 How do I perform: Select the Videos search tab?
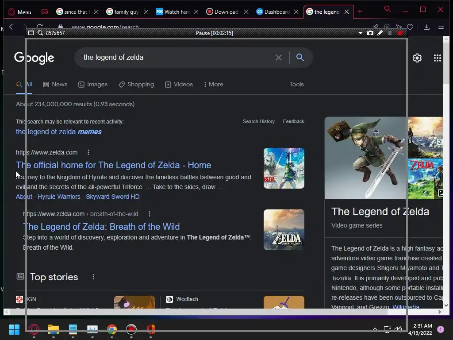pyautogui.click(x=179, y=85)
